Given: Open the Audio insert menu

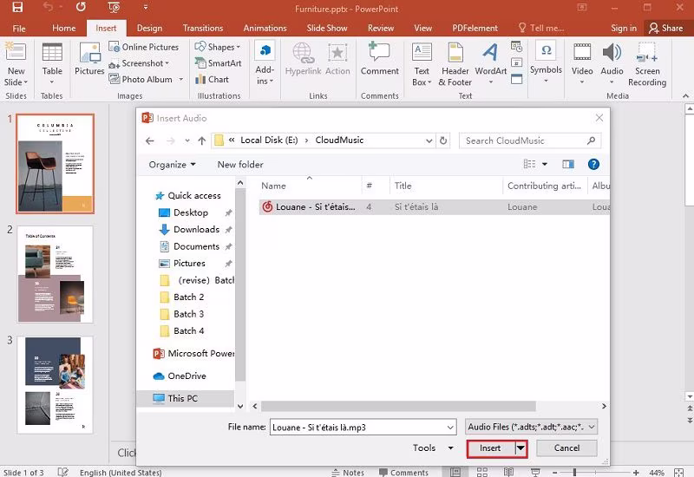Looking at the screenshot, I should coord(612,63).
